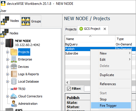Click the Projects folder icon in tree
Image resolution: width=136 pixels, height=111 pixels.
pos(14,52)
